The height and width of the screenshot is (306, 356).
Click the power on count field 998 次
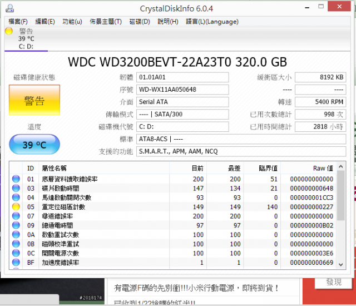click(x=320, y=114)
